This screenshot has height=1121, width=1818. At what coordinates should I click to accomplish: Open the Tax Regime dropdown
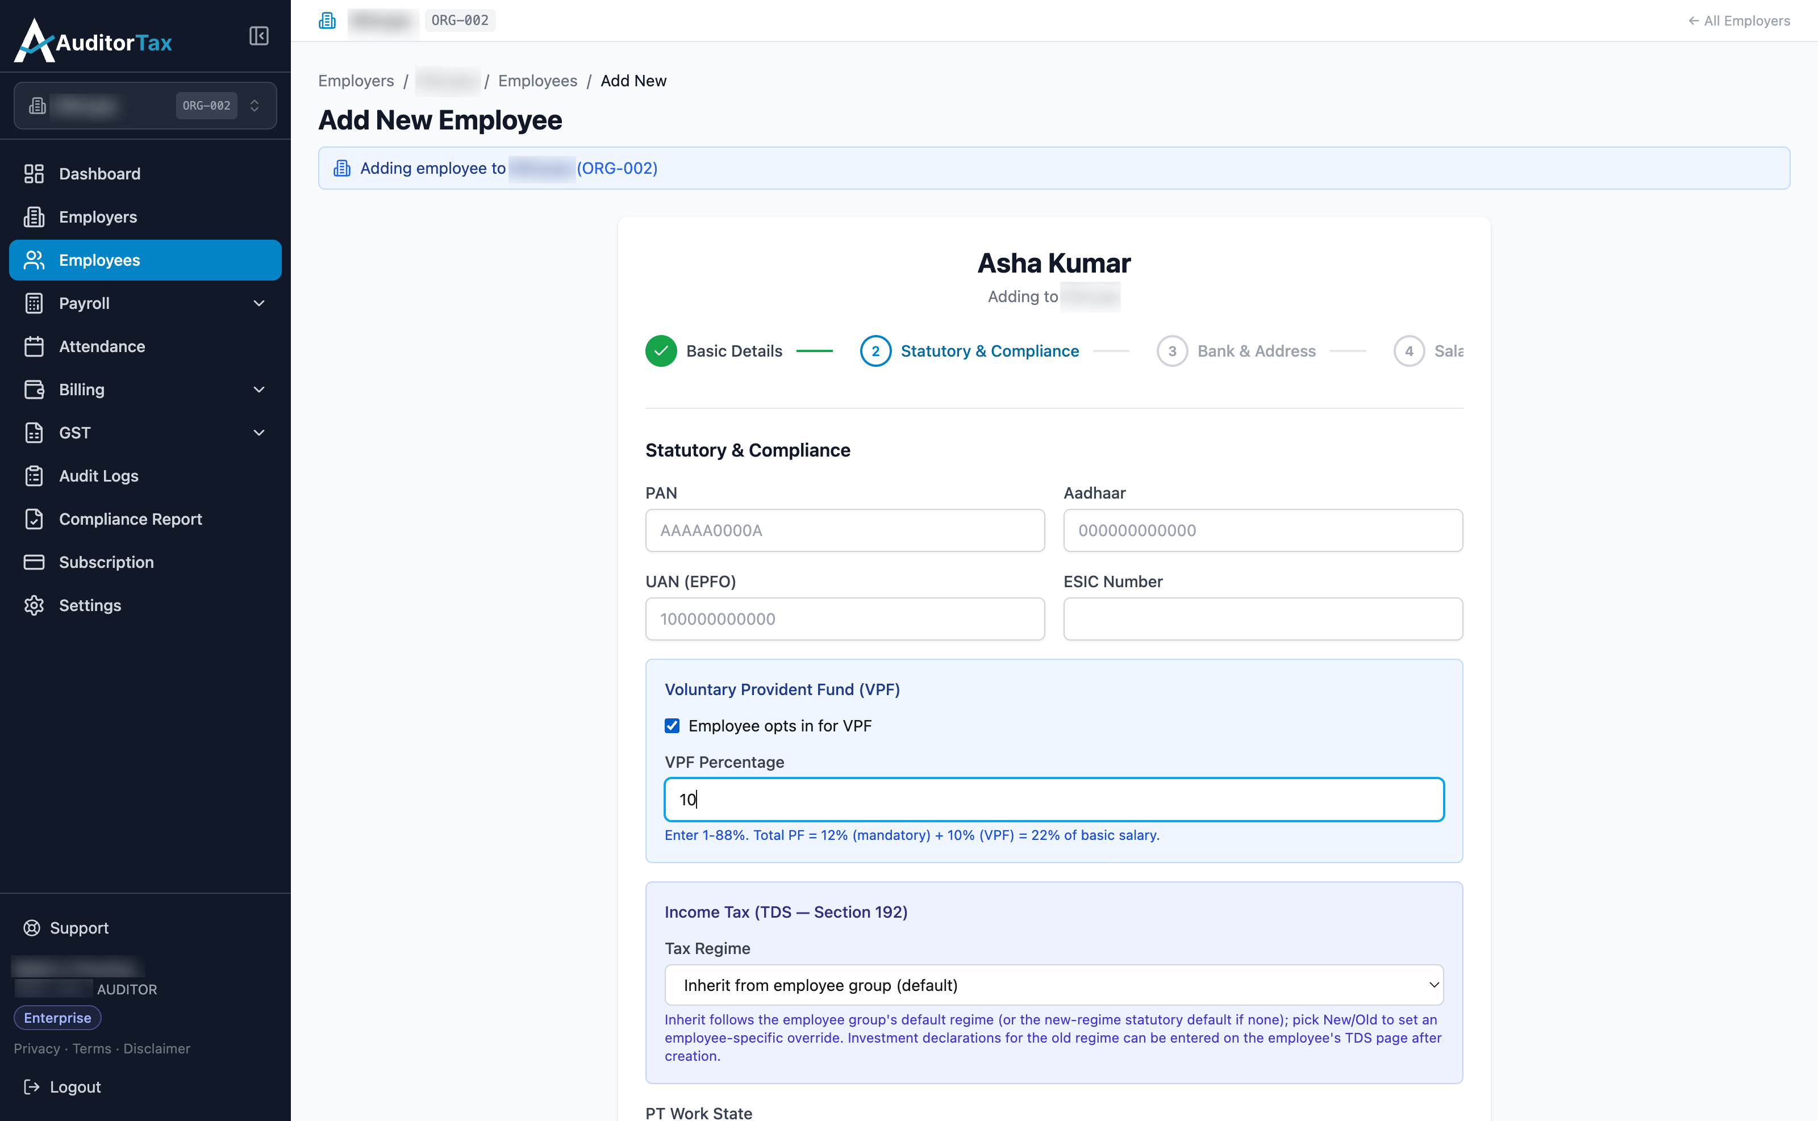pyautogui.click(x=1054, y=985)
